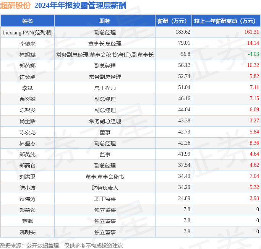Select the name 林盛杰
The width and height of the screenshot is (261, 249).
coord(28,143)
